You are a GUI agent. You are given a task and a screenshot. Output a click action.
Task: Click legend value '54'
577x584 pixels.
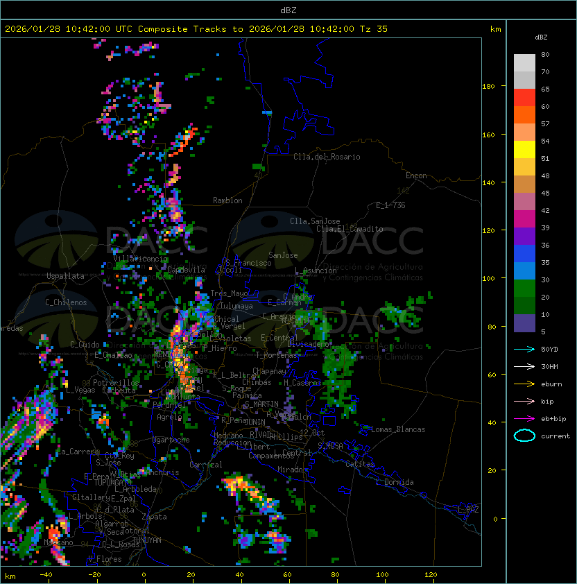[545, 141]
